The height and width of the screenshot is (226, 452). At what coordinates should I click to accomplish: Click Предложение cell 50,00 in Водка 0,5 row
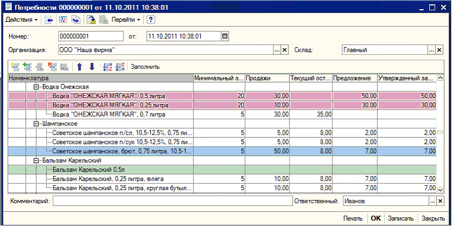pyautogui.click(x=355, y=96)
